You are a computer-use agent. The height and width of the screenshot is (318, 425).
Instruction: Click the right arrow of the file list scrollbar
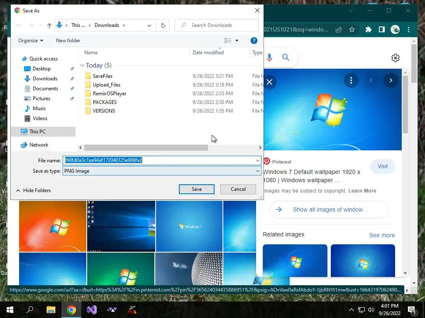pos(260,148)
